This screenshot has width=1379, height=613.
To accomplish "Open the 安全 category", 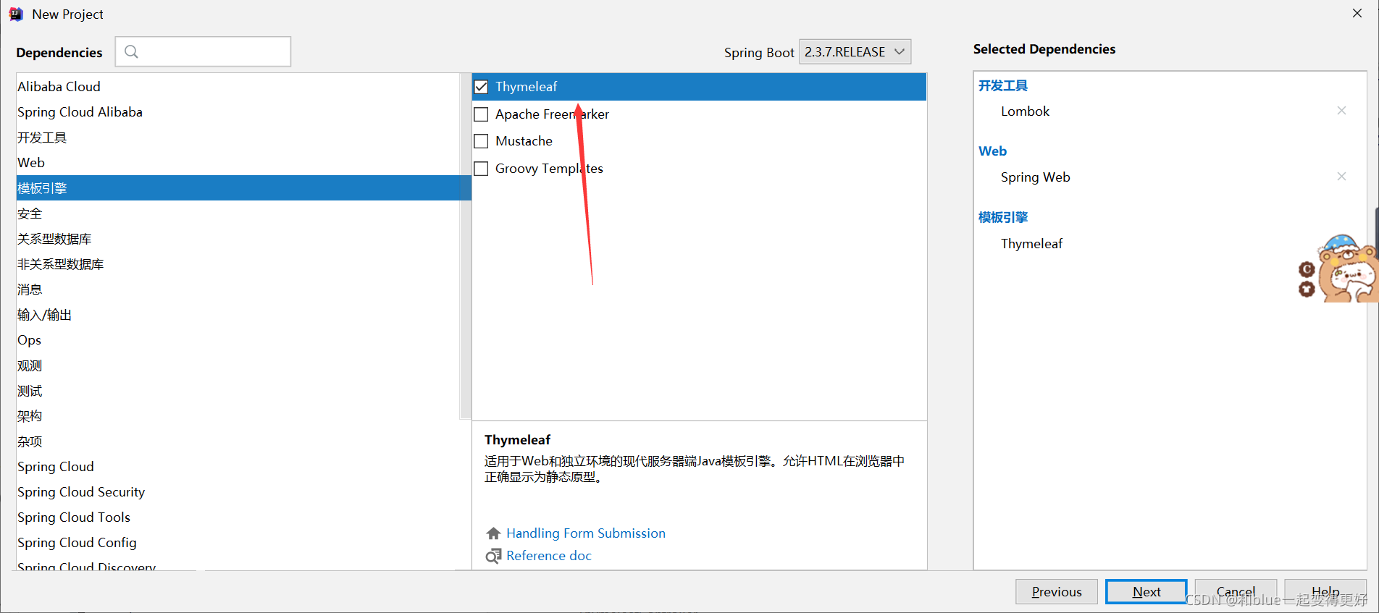I will [x=238, y=213].
